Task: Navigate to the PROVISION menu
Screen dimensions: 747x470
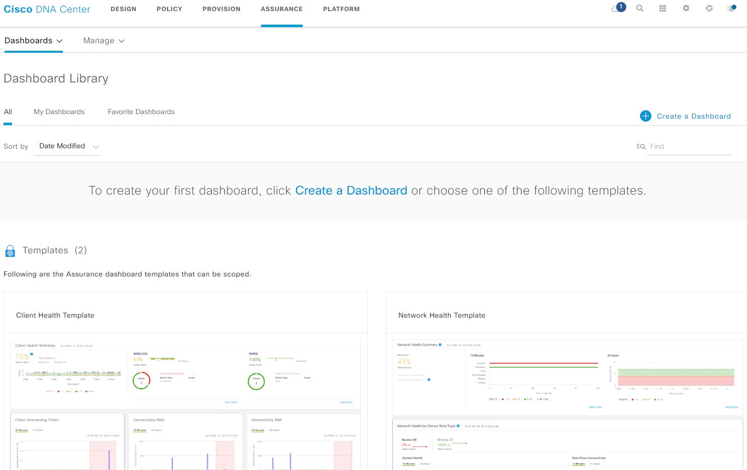Action: pos(221,9)
